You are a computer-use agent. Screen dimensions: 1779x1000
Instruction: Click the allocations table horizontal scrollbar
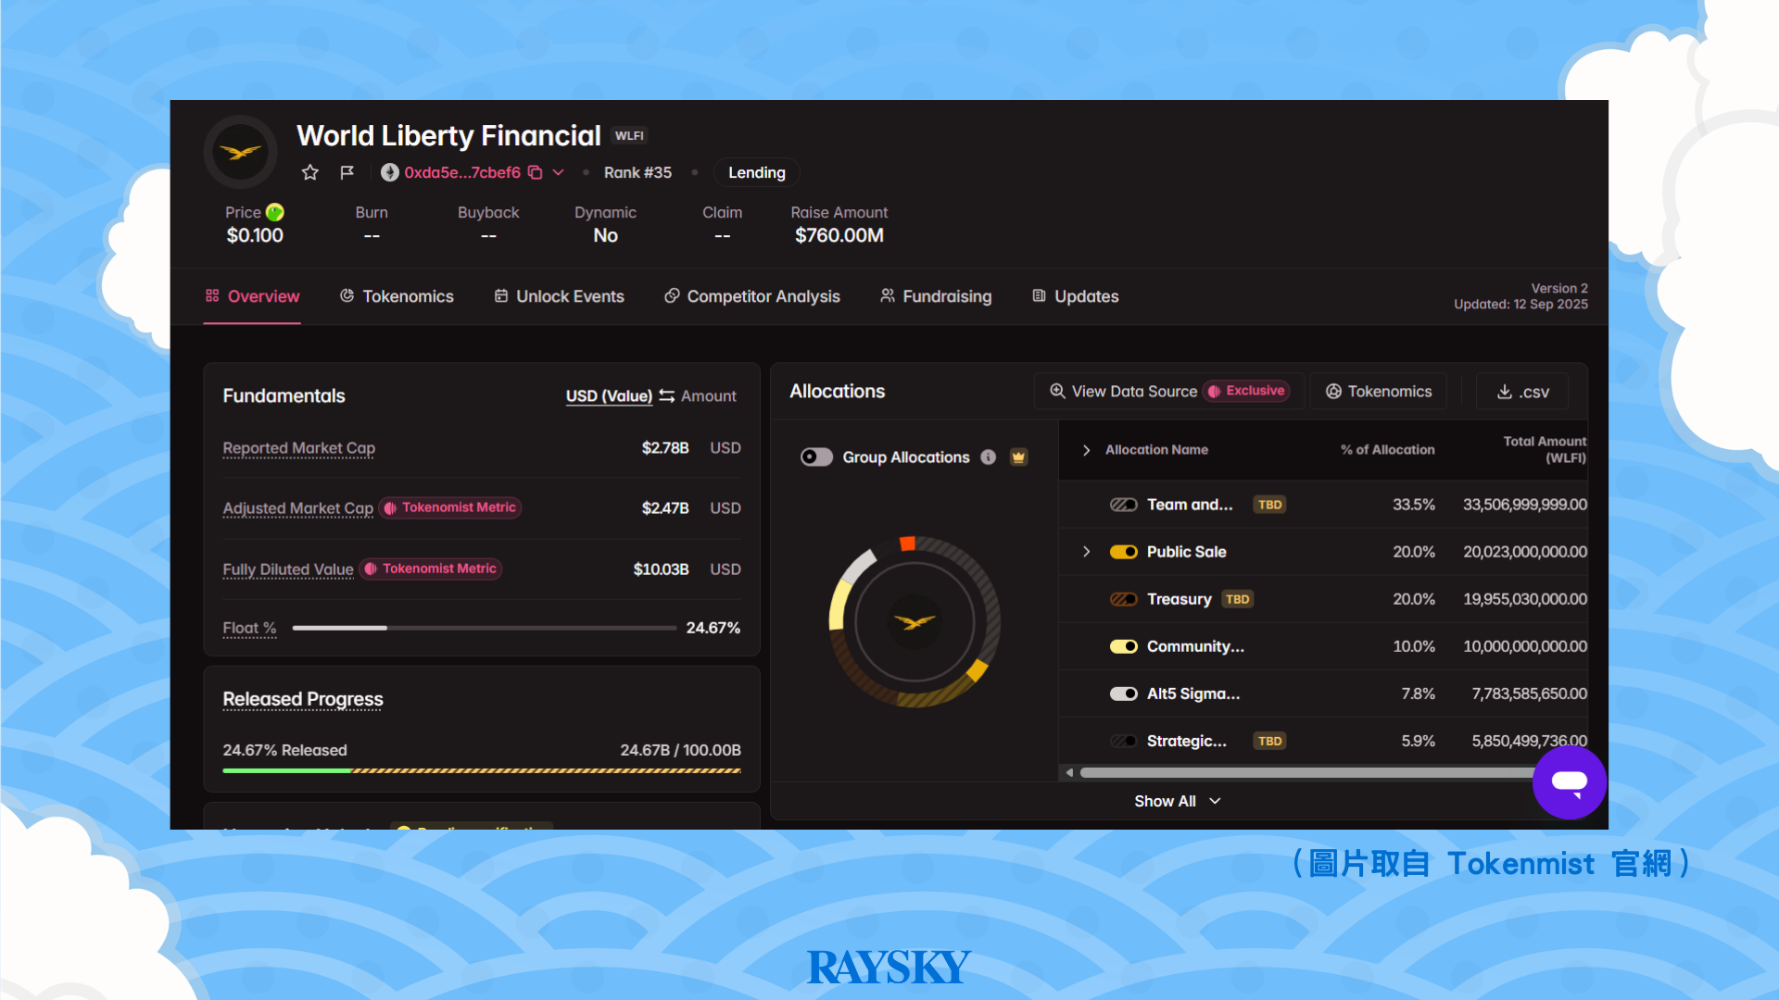click(x=1306, y=772)
